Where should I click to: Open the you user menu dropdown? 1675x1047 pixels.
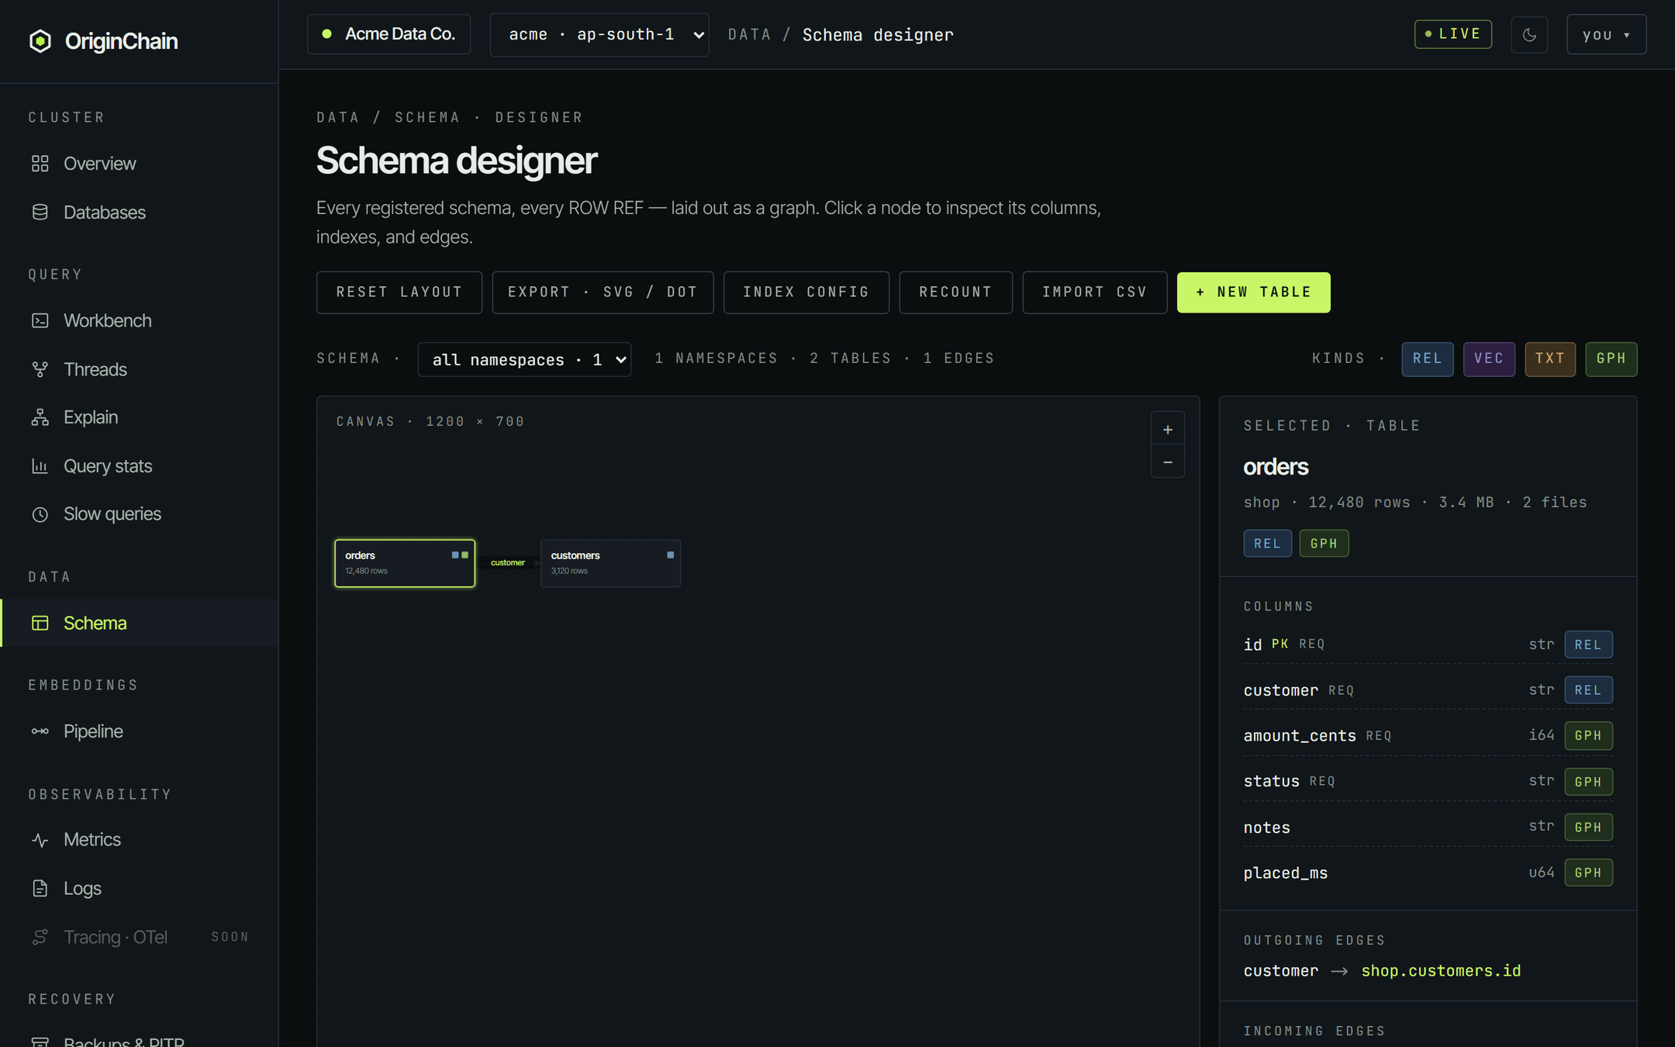[1606, 35]
